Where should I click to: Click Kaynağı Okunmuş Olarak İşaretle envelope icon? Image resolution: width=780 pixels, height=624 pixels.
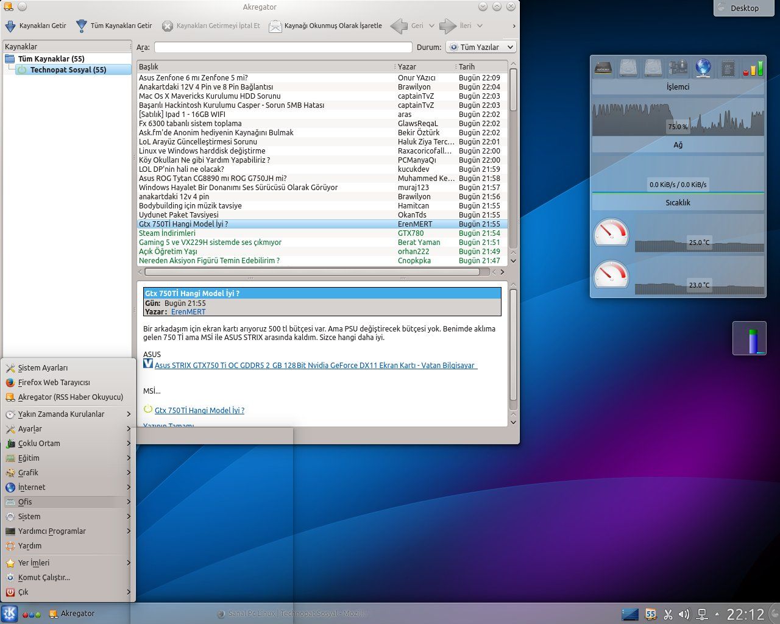click(275, 26)
